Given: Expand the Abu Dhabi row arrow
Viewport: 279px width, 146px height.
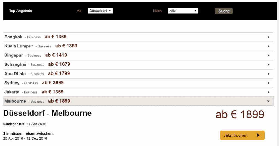Looking at the screenshot, I should click(x=268, y=74).
